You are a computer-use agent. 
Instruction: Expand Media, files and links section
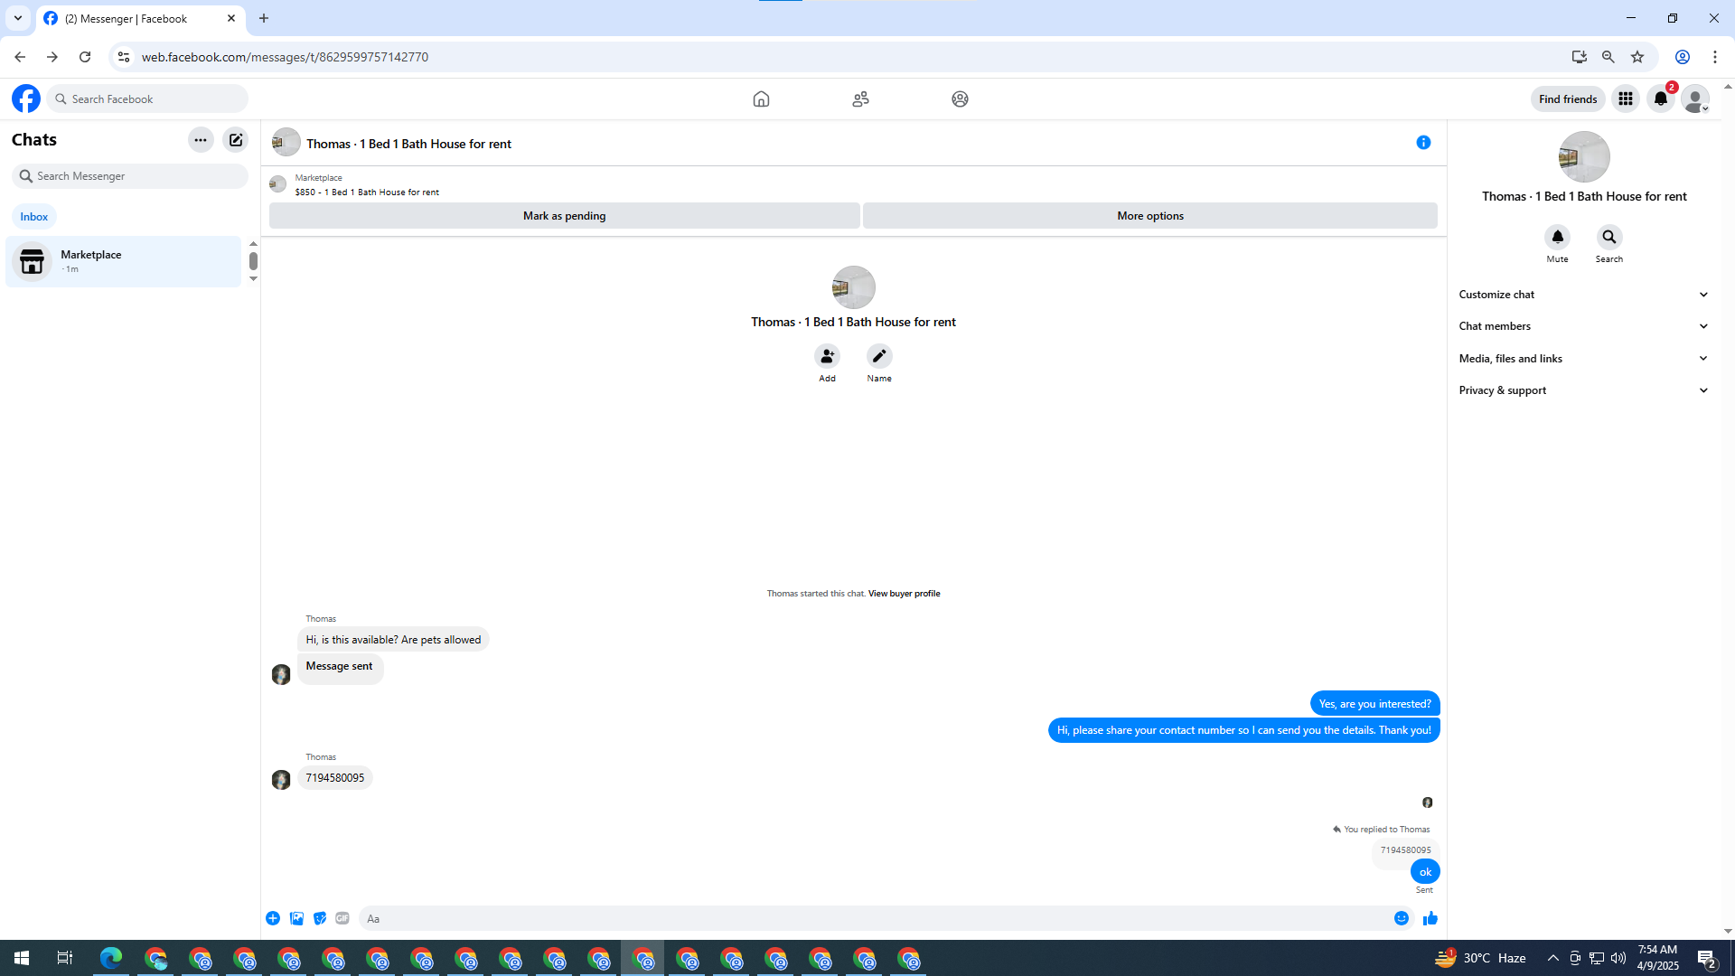tap(1584, 359)
